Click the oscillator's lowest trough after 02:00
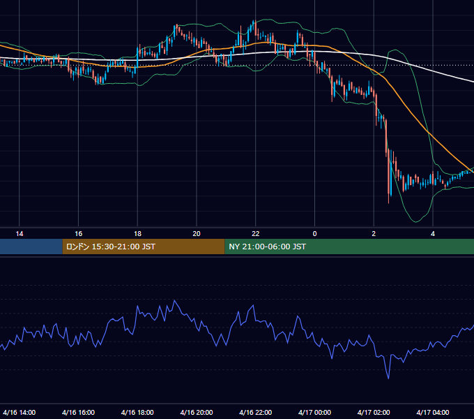 [x=388, y=378]
